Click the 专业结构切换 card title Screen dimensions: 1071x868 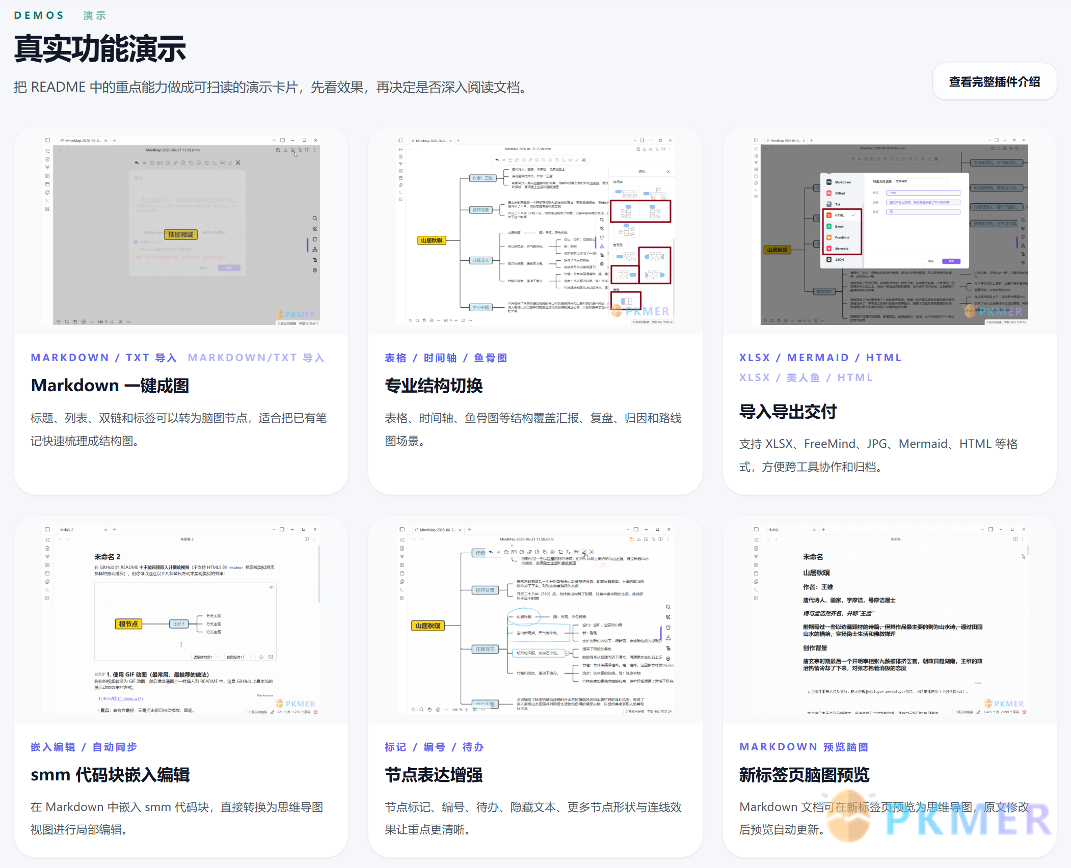pos(434,386)
